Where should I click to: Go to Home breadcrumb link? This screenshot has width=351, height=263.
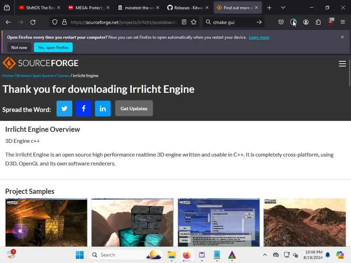pos(8,76)
